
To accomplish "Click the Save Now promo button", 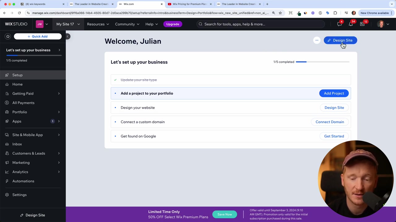I will [225, 214].
